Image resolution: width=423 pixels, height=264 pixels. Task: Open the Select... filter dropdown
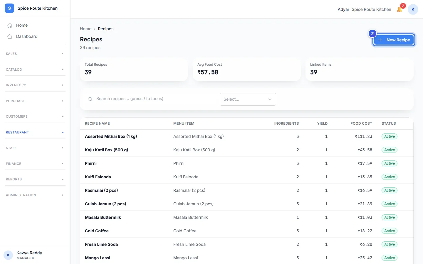(x=248, y=99)
